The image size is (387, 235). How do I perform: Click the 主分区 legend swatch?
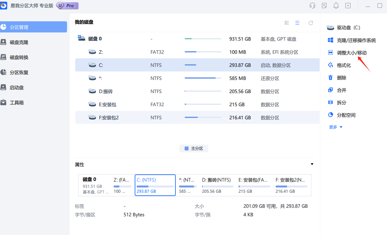click(x=187, y=148)
